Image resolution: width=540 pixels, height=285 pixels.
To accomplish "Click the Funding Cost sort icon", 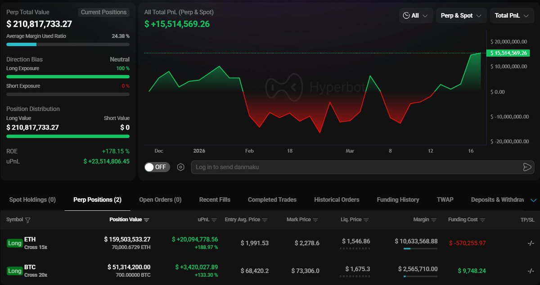I will coord(483,220).
